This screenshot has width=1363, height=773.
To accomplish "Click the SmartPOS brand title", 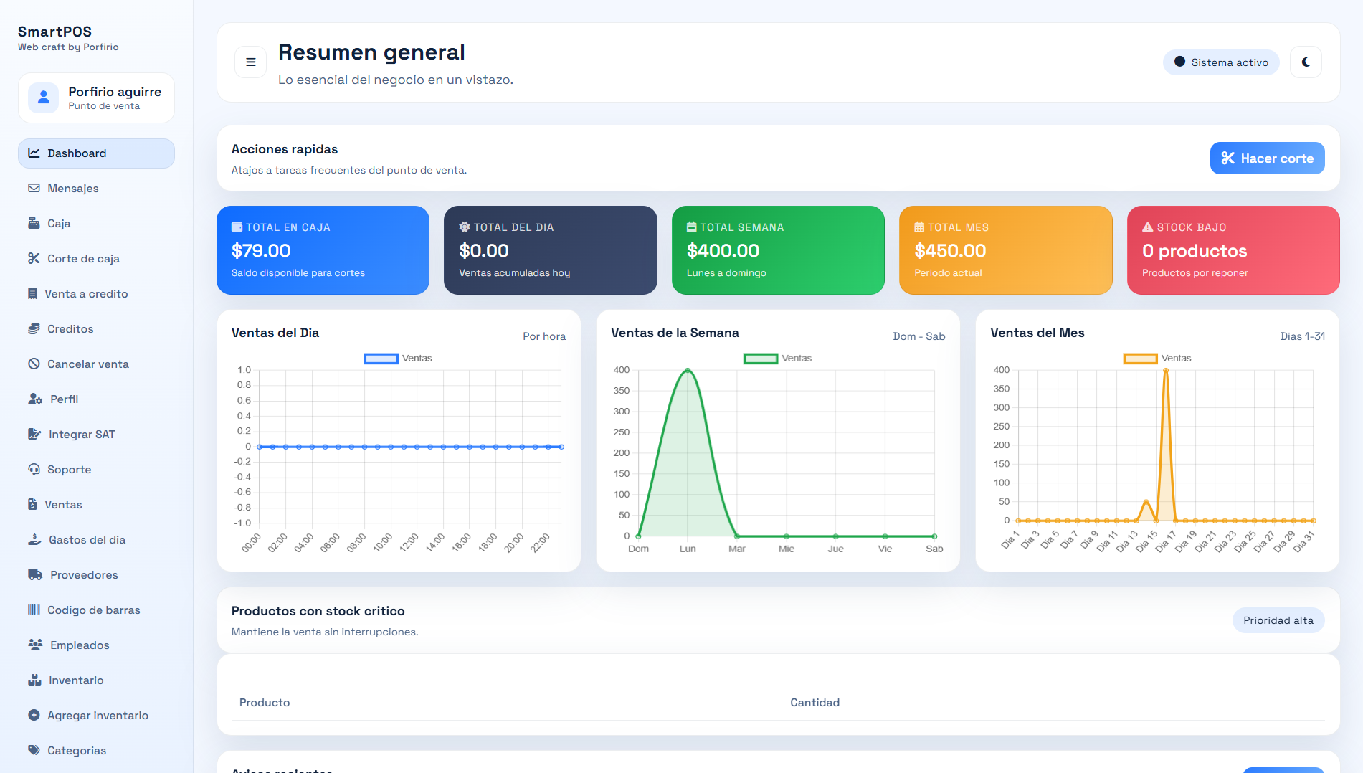I will tap(55, 32).
